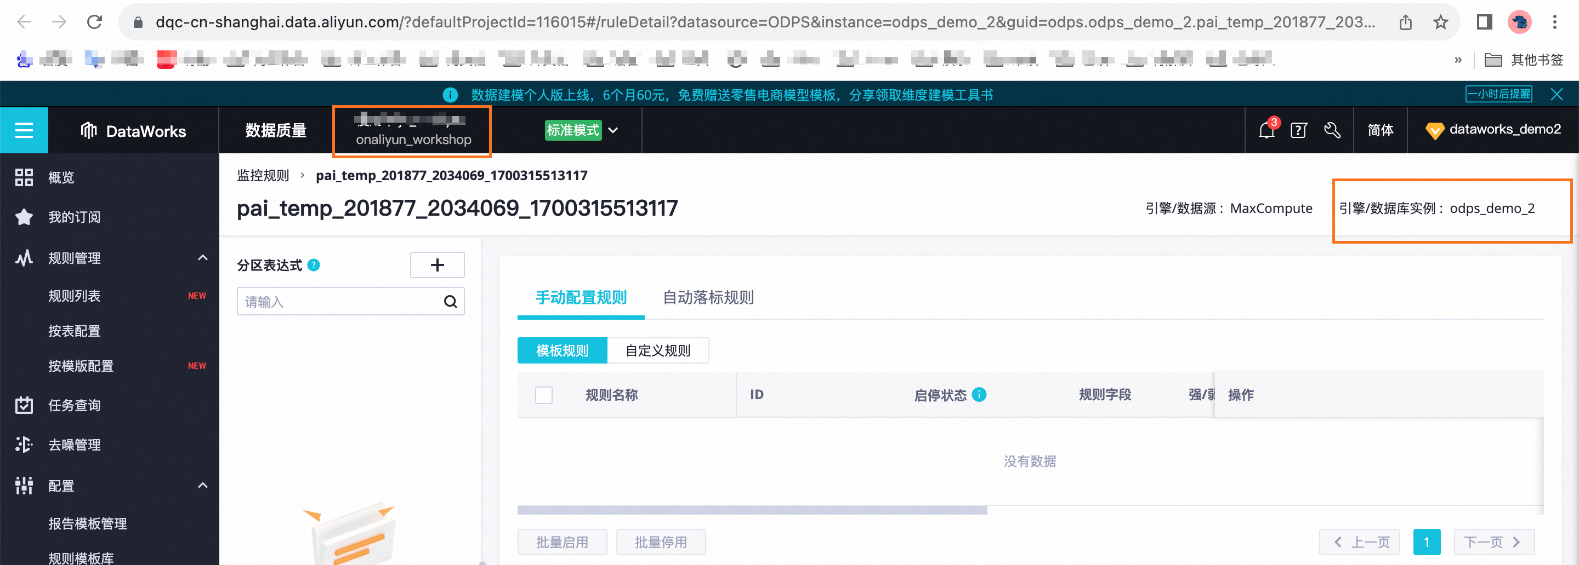The height and width of the screenshot is (565, 1579).
Task: Add a partition expression with plus button
Action: (437, 265)
